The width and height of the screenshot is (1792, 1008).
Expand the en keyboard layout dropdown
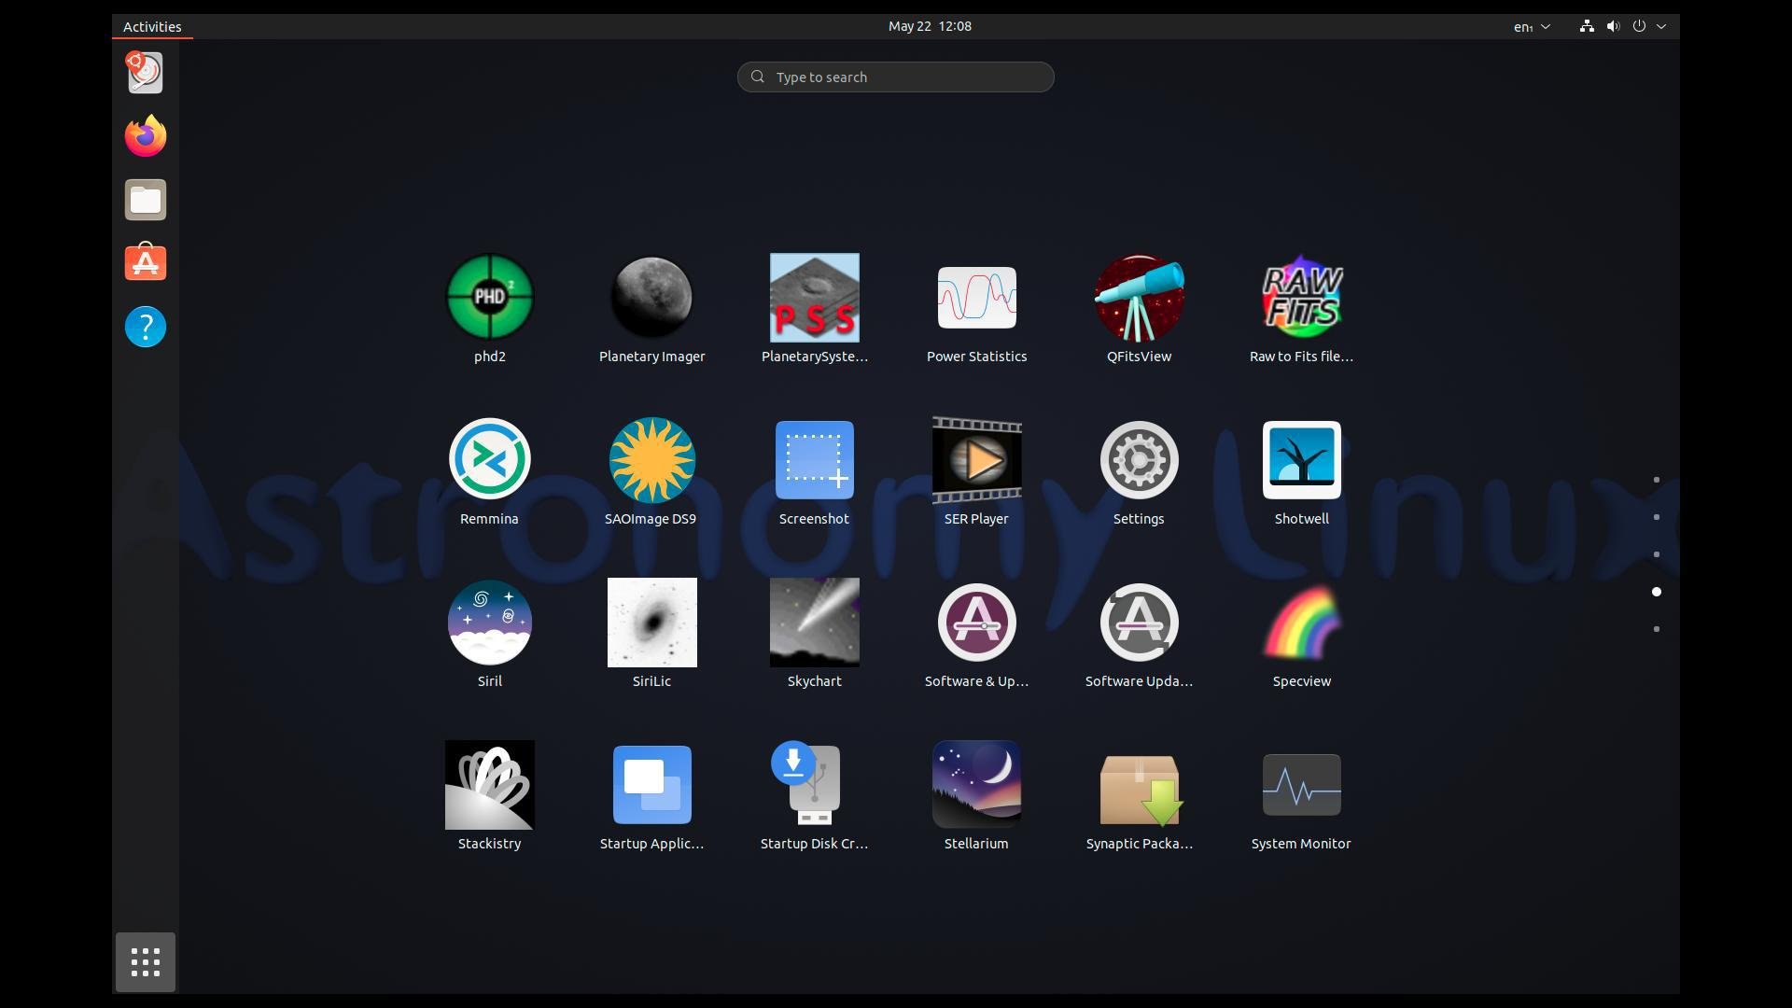[x=1532, y=26]
